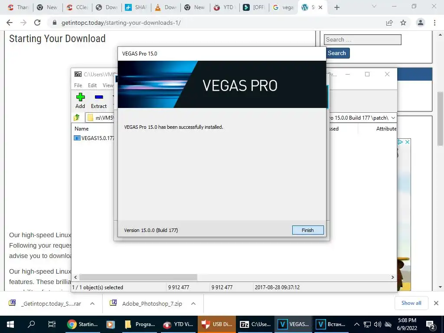
Task: Click Show all downloads button
Action: 411,303
